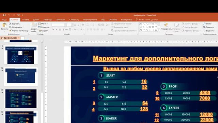The height and width of the screenshot is (123, 218).
Task: Select the oval shape in gallery
Action: click(x=153, y=24)
